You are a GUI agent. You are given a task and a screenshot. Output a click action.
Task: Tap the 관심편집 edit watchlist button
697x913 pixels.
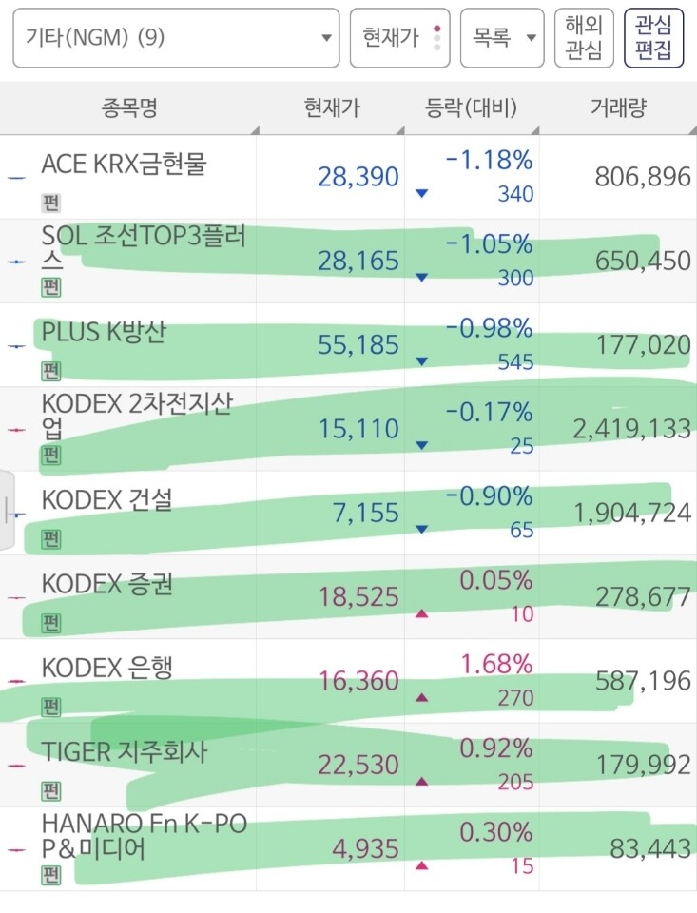point(653,38)
